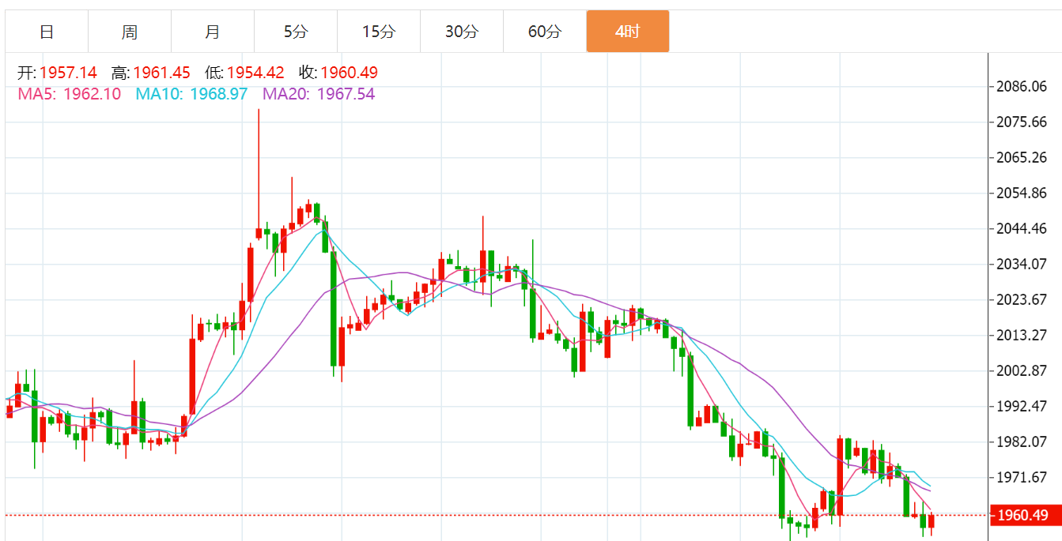Click the 开:1957.14 open price value
This screenshot has height=541, width=1062.
pyautogui.click(x=57, y=73)
